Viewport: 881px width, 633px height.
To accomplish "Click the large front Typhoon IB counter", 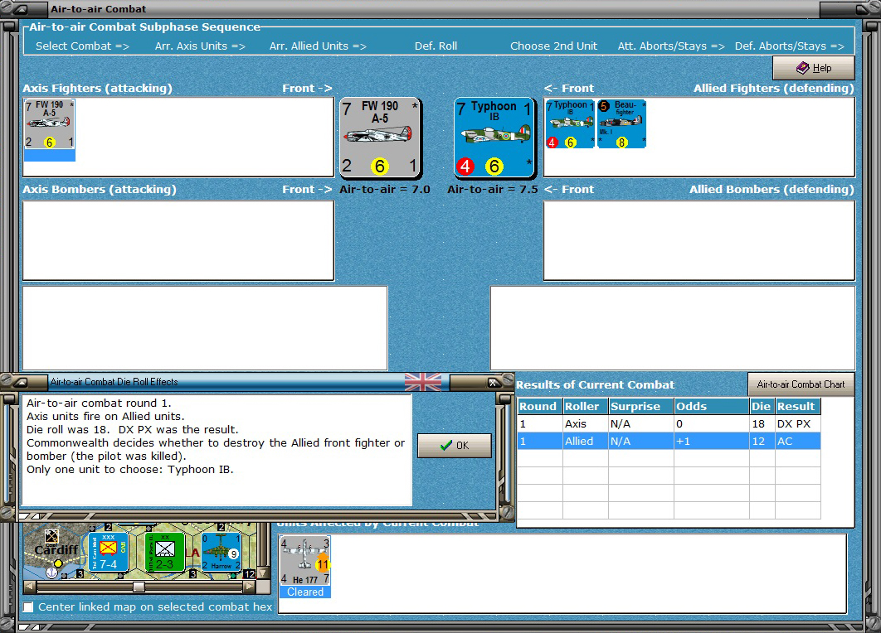I will point(494,138).
